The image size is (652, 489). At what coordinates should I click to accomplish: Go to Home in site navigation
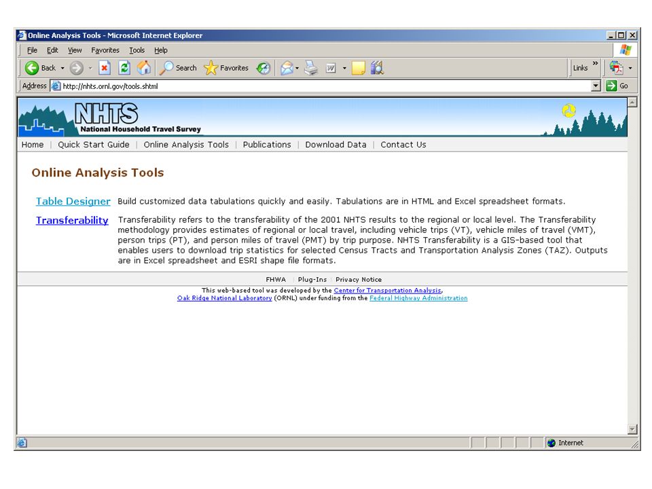[33, 145]
